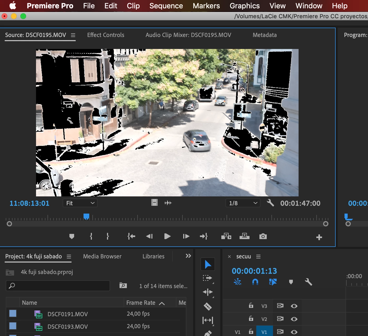Screen dimensions: 368x336
Task: Step back one frame in Source monitor
Action: [x=149, y=237]
